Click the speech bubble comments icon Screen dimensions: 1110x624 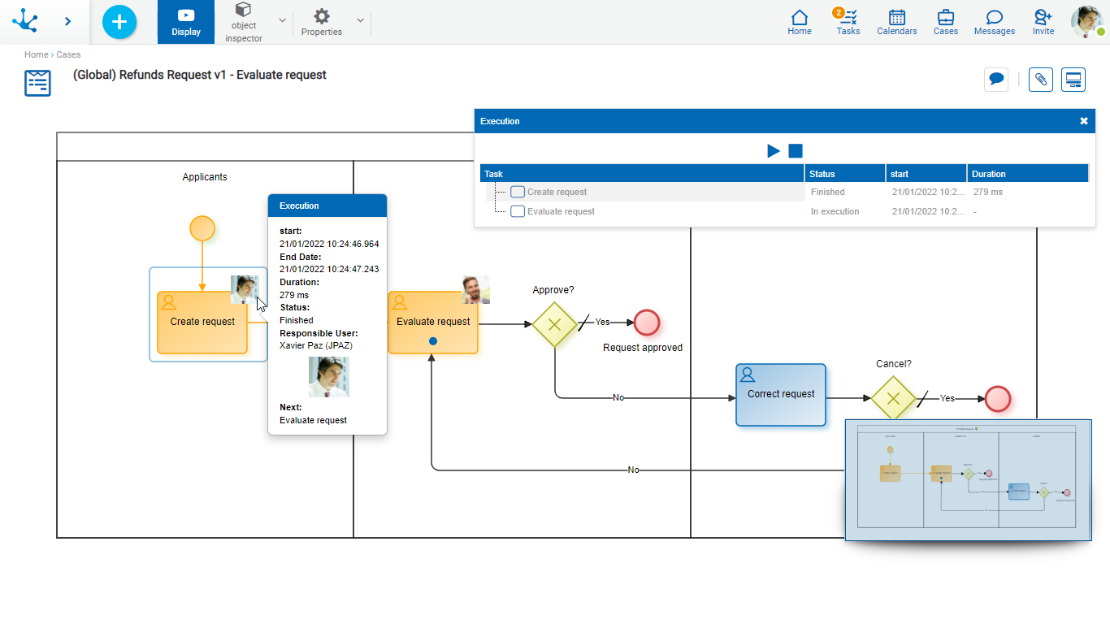click(x=996, y=80)
